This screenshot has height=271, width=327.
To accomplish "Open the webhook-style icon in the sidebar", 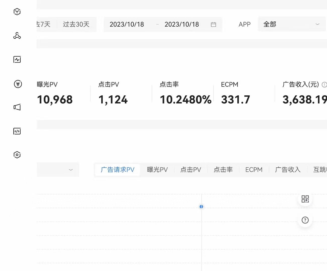I will 17,36.
